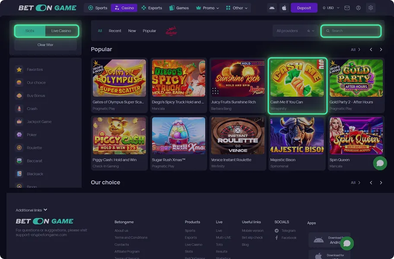The height and width of the screenshot is (259, 394).
Task: Enable the Popular games filter
Action: pyautogui.click(x=149, y=31)
